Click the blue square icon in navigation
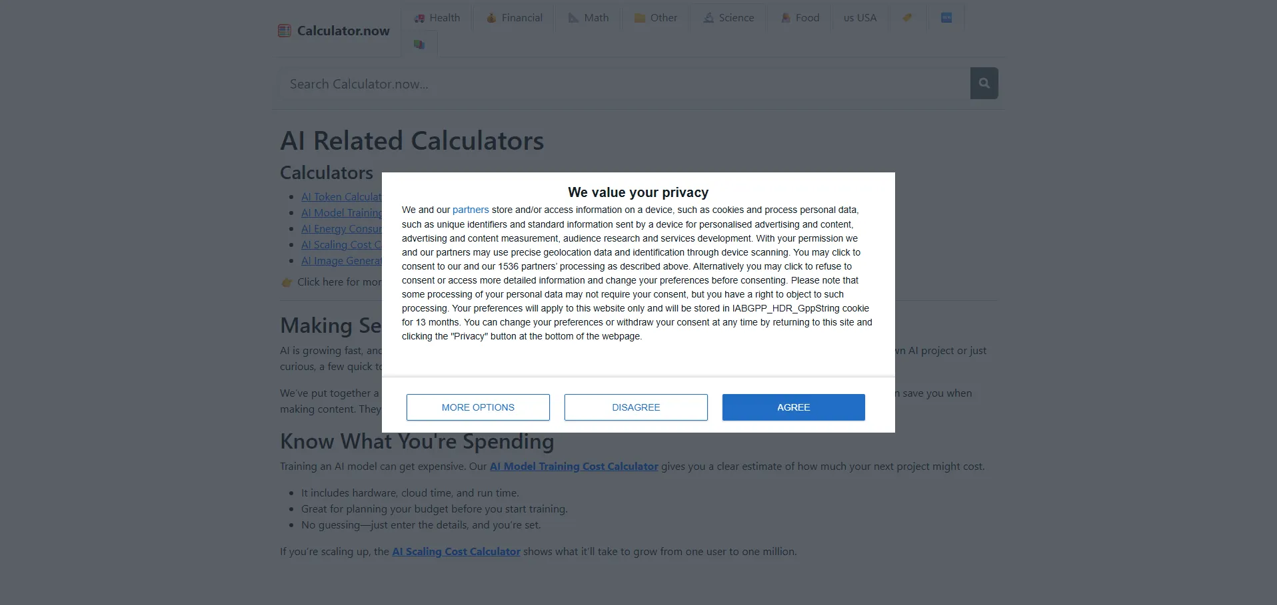Viewport: 1277px width, 605px height. (x=946, y=18)
